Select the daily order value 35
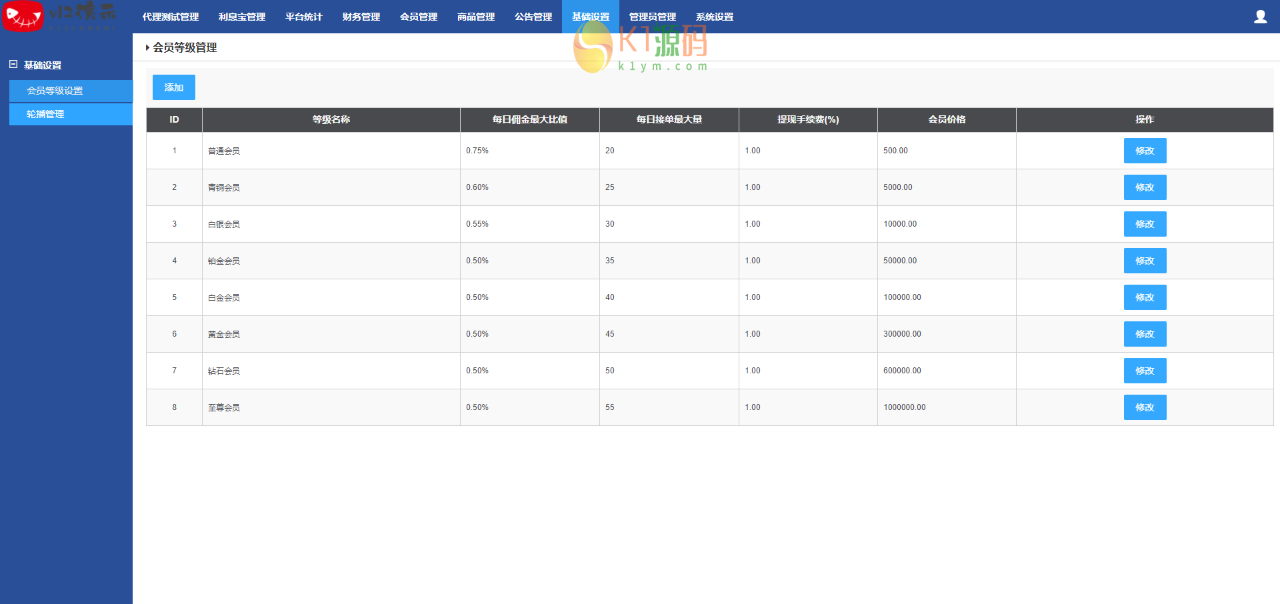The width and height of the screenshot is (1280, 604). click(610, 261)
